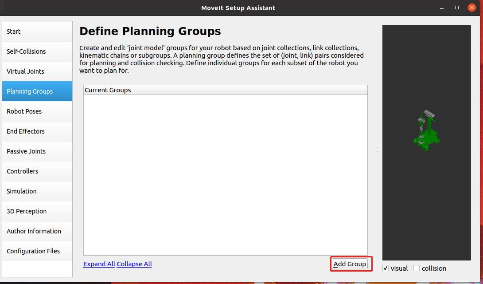The image size is (483, 284).
Task: Open Virtual Joints section
Action: click(37, 71)
